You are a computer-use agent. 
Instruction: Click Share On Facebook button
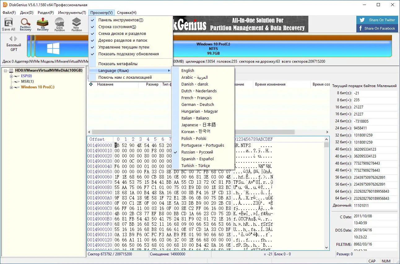[377, 28]
